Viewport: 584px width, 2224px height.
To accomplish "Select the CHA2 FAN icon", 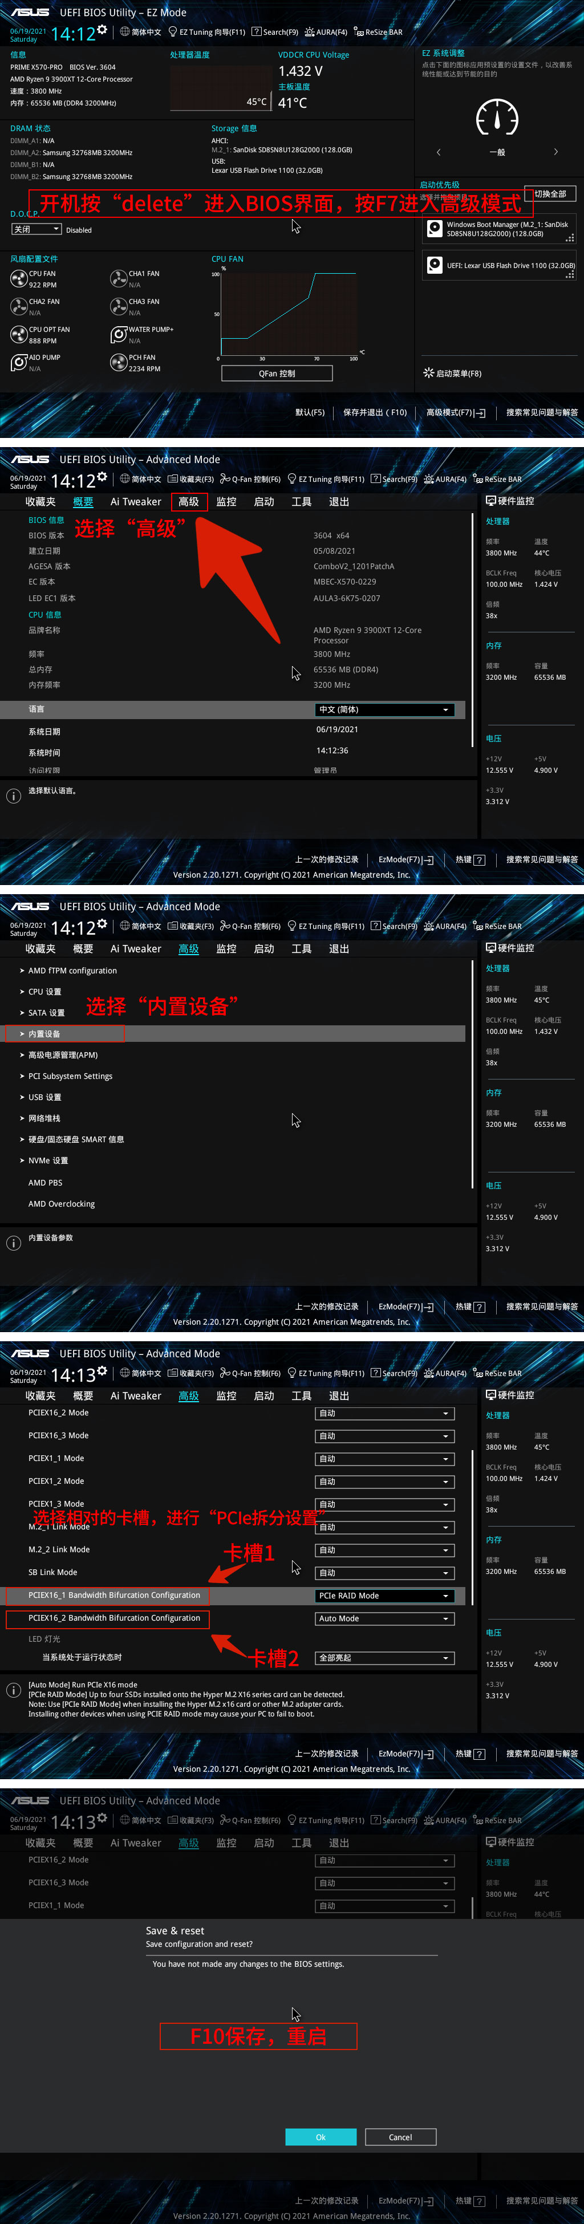I will point(18,306).
